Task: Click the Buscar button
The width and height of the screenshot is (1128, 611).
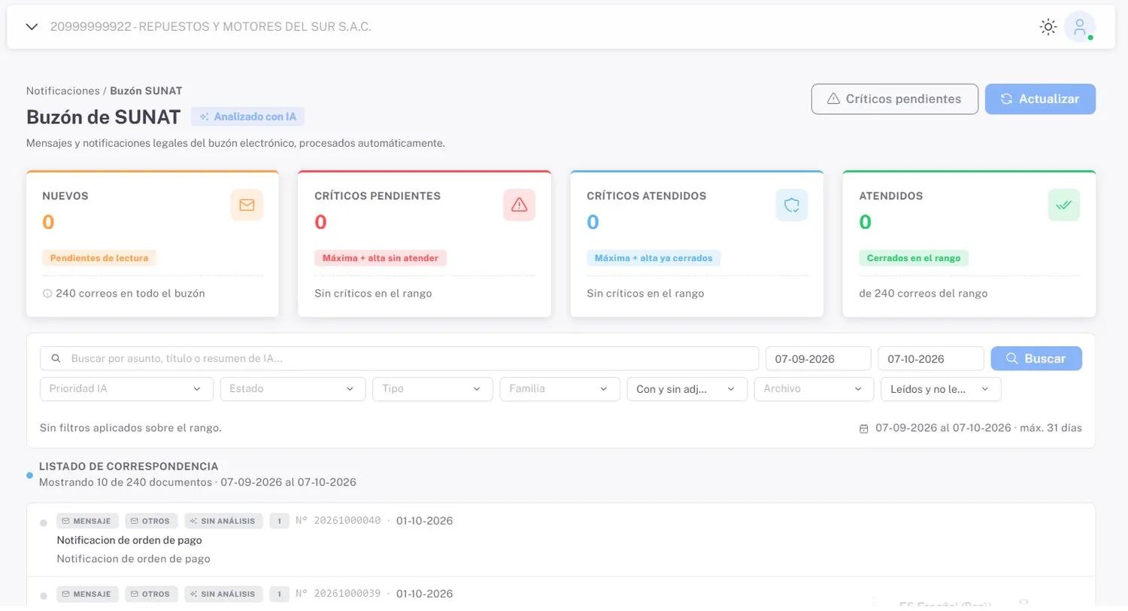Action: pyautogui.click(x=1036, y=359)
